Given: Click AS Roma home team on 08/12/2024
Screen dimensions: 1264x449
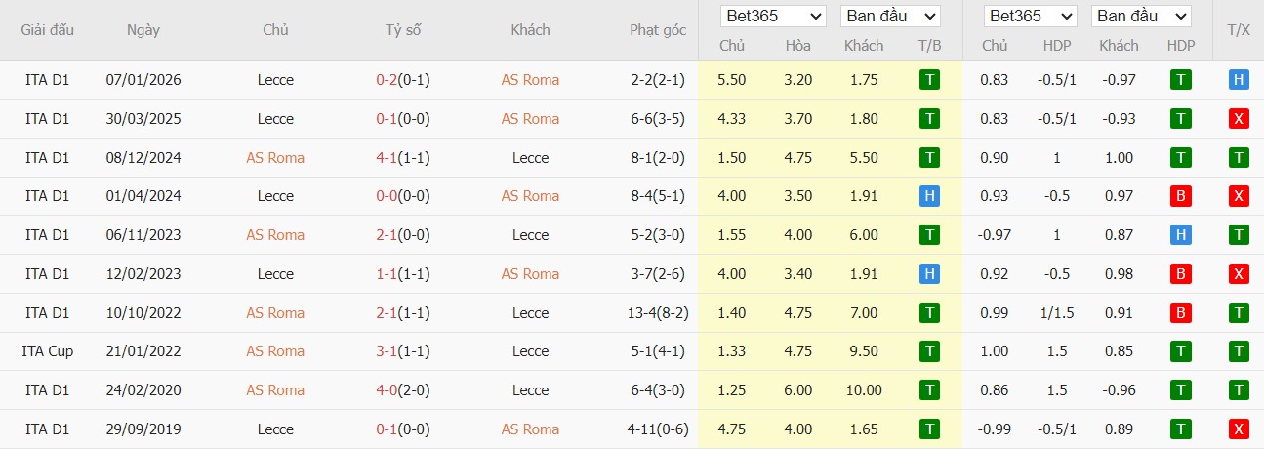Looking at the screenshot, I should tap(275, 158).
